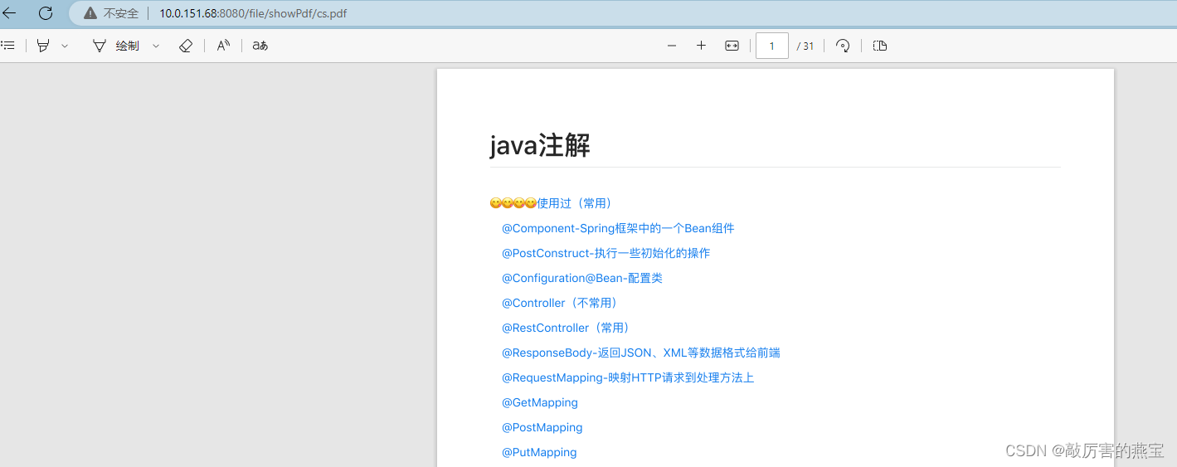Viewport: 1177px width, 467px height.
Task: Rotate the PDF page
Action: 843,46
